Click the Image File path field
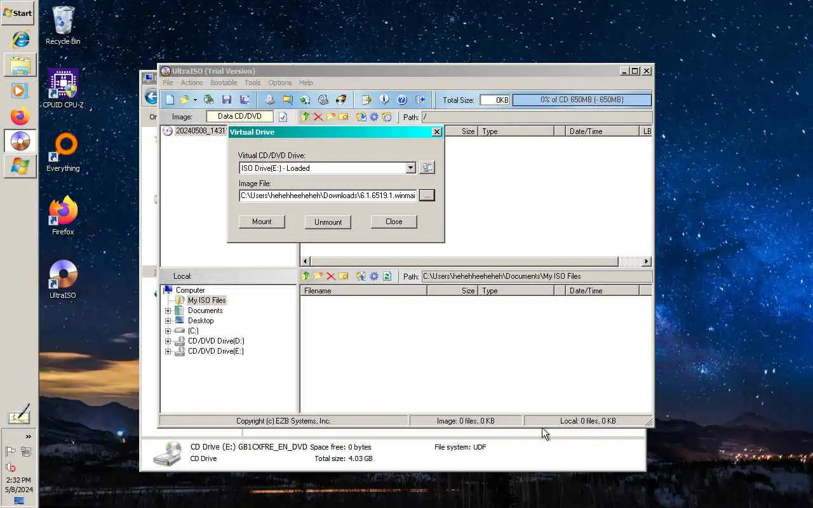The height and width of the screenshot is (508, 813). click(328, 196)
